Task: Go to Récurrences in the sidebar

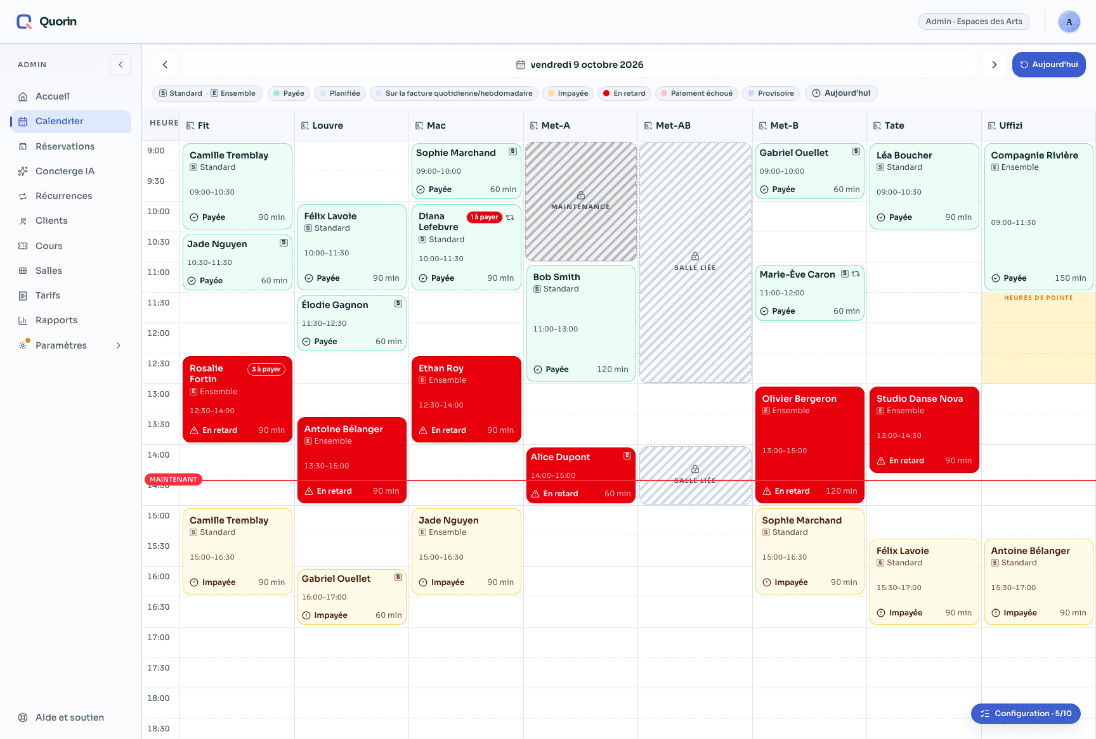Action: pyautogui.click(x=70, y=196)
